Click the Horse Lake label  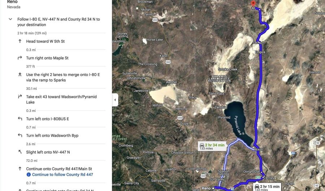(x=155, y=40)
